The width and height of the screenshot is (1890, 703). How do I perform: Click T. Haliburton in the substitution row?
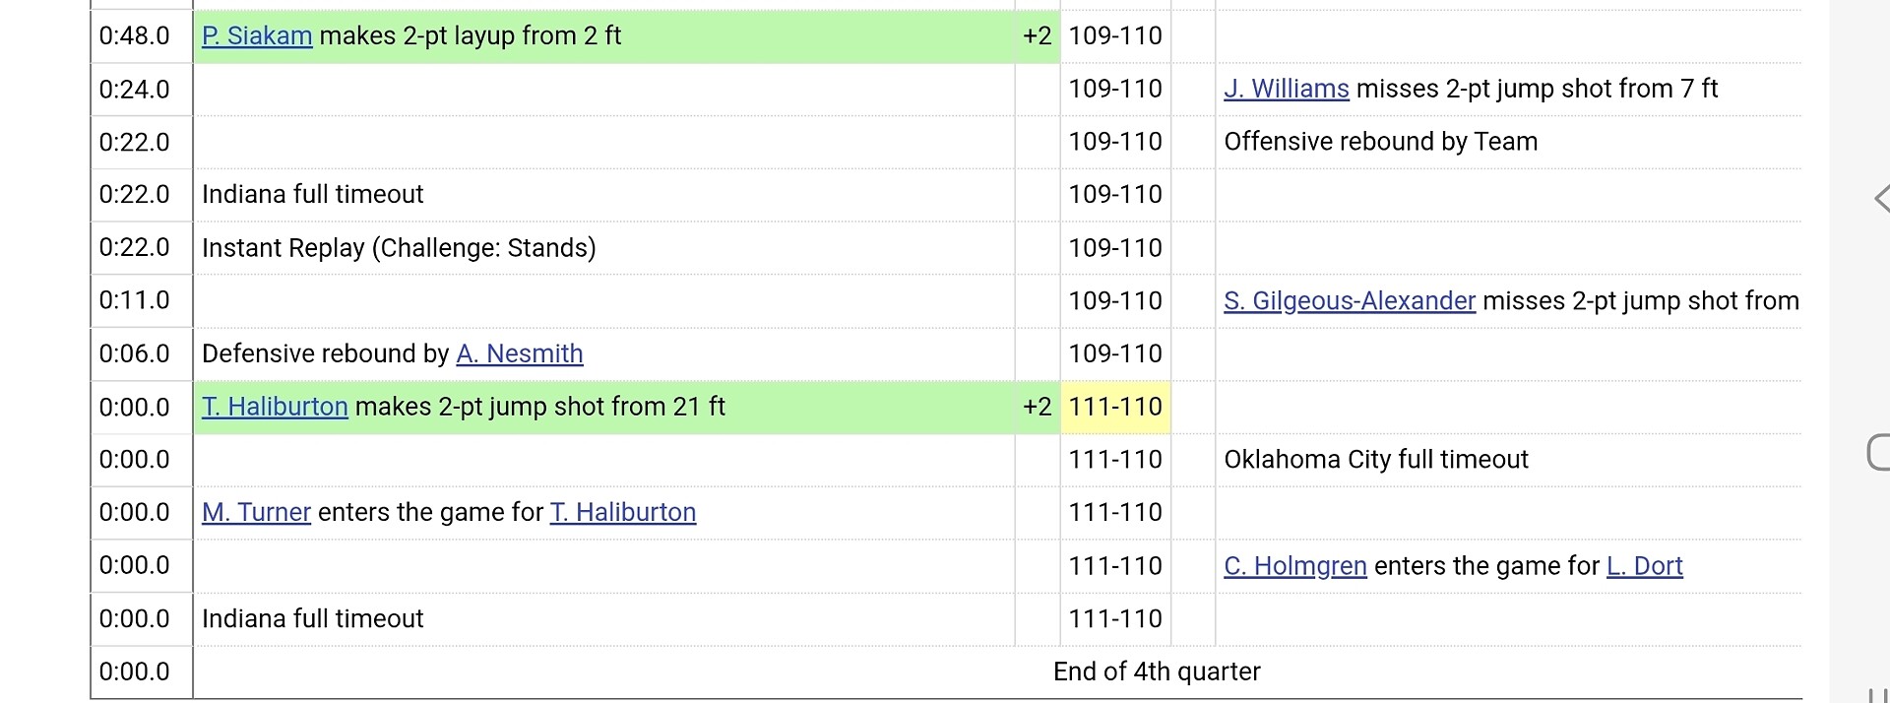pos(622,513)
